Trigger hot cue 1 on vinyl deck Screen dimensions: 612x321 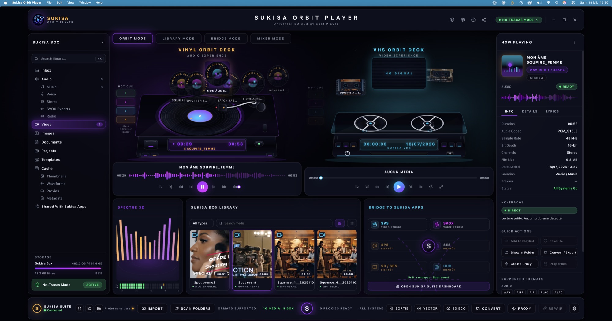coord(126,93)
